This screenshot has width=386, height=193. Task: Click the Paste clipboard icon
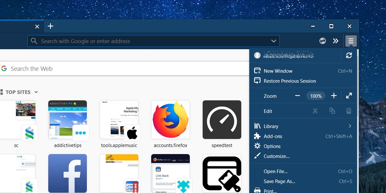349,111
